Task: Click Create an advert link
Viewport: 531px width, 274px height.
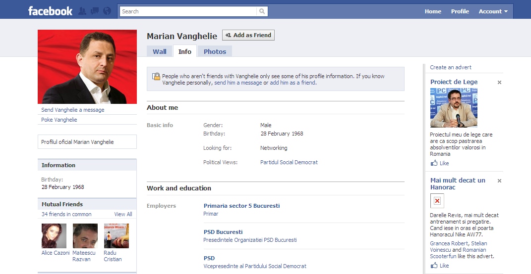Action: click(450, 67)
